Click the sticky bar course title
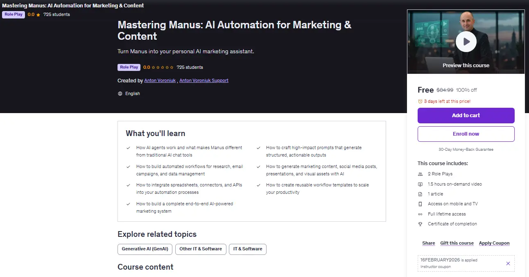Viewport: 529px width, 277px height. (x=73, y=6)
